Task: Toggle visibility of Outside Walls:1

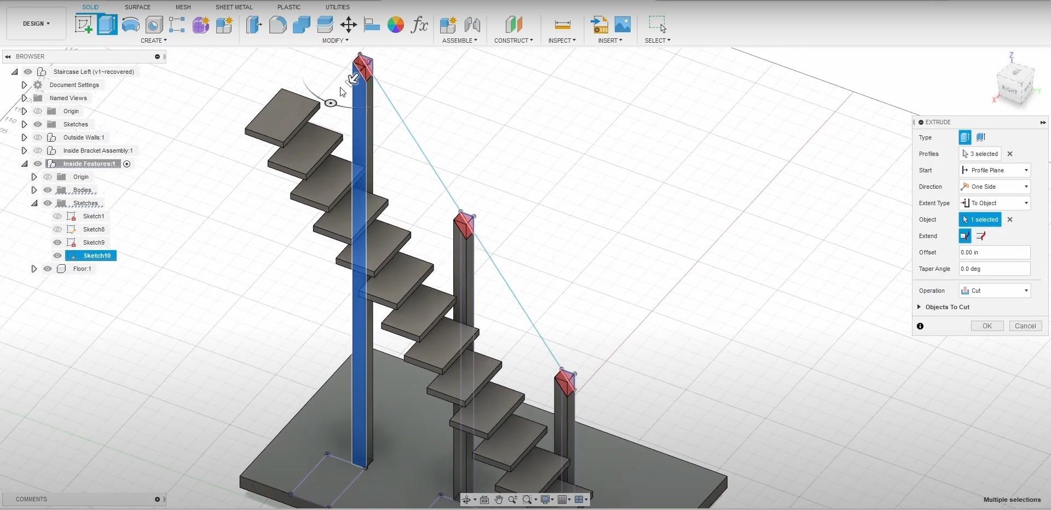Action: [38, 137]
